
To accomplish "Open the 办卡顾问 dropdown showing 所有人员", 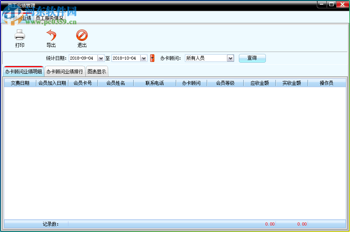I will click(231, 58).
